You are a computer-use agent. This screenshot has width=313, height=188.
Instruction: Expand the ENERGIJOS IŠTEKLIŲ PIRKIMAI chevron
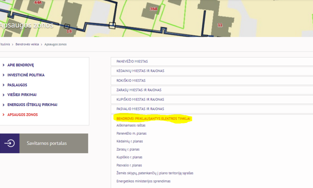point(4,105)
